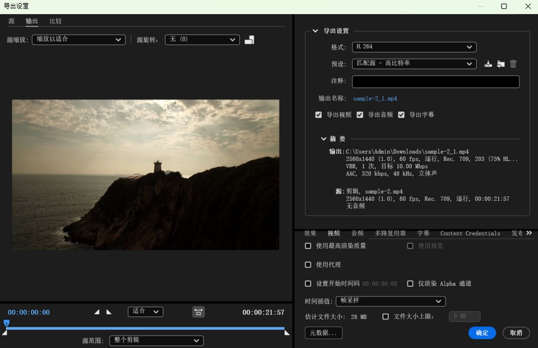
Task: Maximize the 导出设置 window
Action: tap(504, 6)
